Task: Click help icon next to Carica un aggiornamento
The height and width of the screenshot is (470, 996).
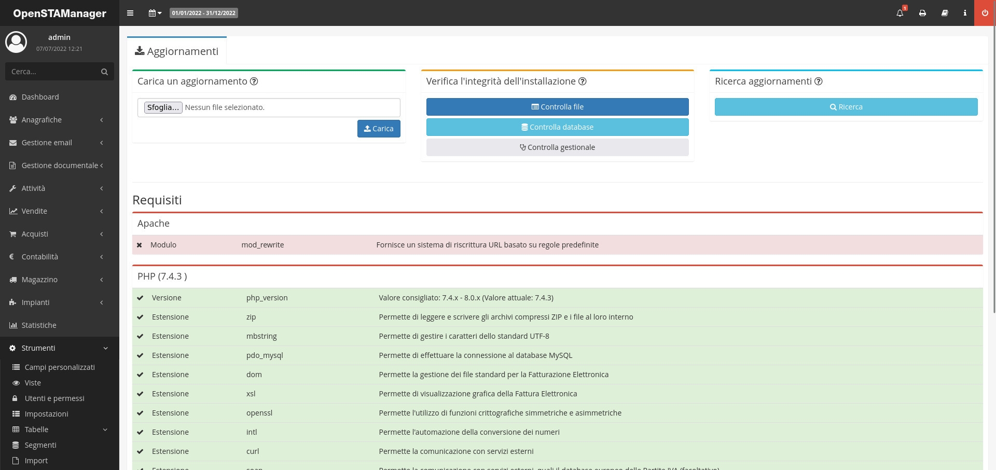Action: pos(254,81)
